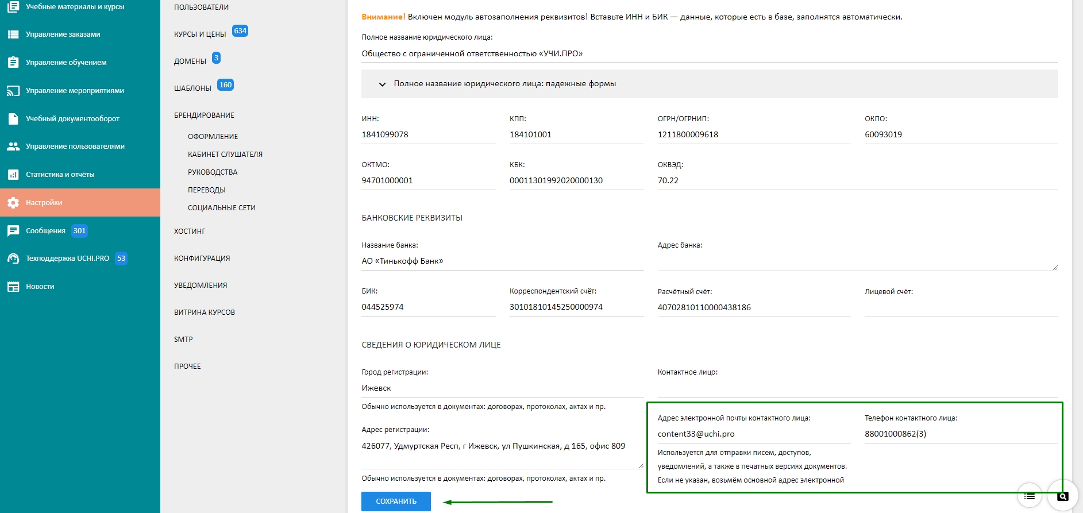This screenshot has width=1083, height=513.
Task: Click the Корреспондентский счёт field
Action: coord(576,307)
